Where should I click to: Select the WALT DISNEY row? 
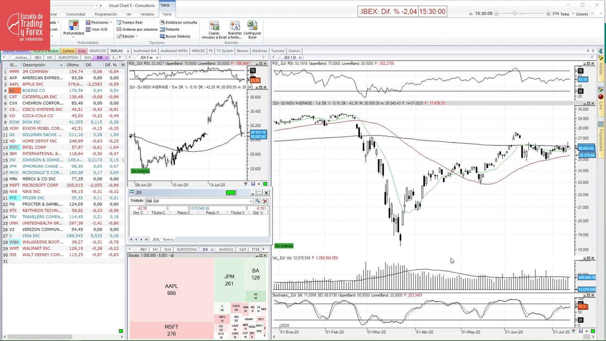[63, 255]
